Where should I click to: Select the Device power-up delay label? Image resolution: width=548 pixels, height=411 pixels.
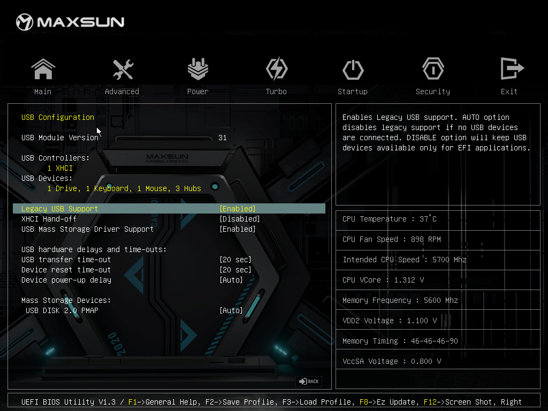pos(66,280)
